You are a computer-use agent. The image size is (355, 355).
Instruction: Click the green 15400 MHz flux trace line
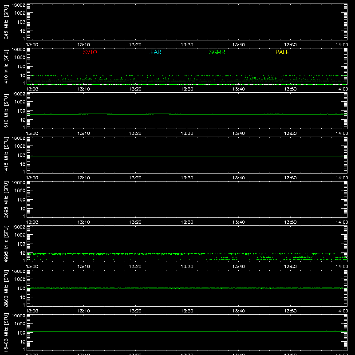(x=187, y=331)
